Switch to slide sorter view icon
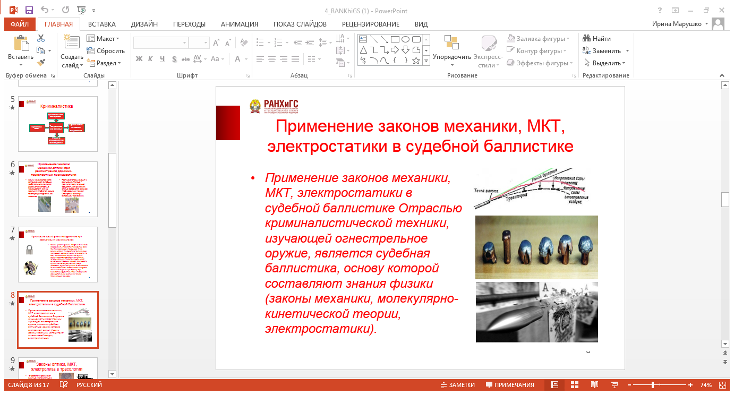Image resolution: width=734 pixels, height=395 pixels. tap(574, 385)
